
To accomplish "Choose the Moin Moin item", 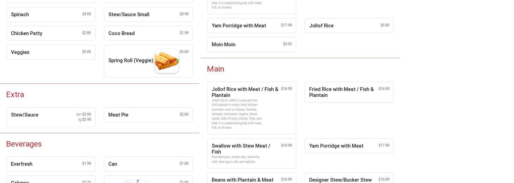I will coord(251,45).
